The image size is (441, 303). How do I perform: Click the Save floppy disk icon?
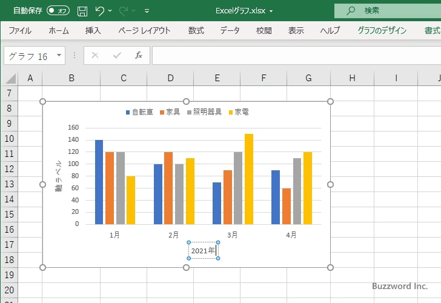82,11
